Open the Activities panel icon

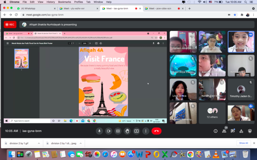pos(241,131)
